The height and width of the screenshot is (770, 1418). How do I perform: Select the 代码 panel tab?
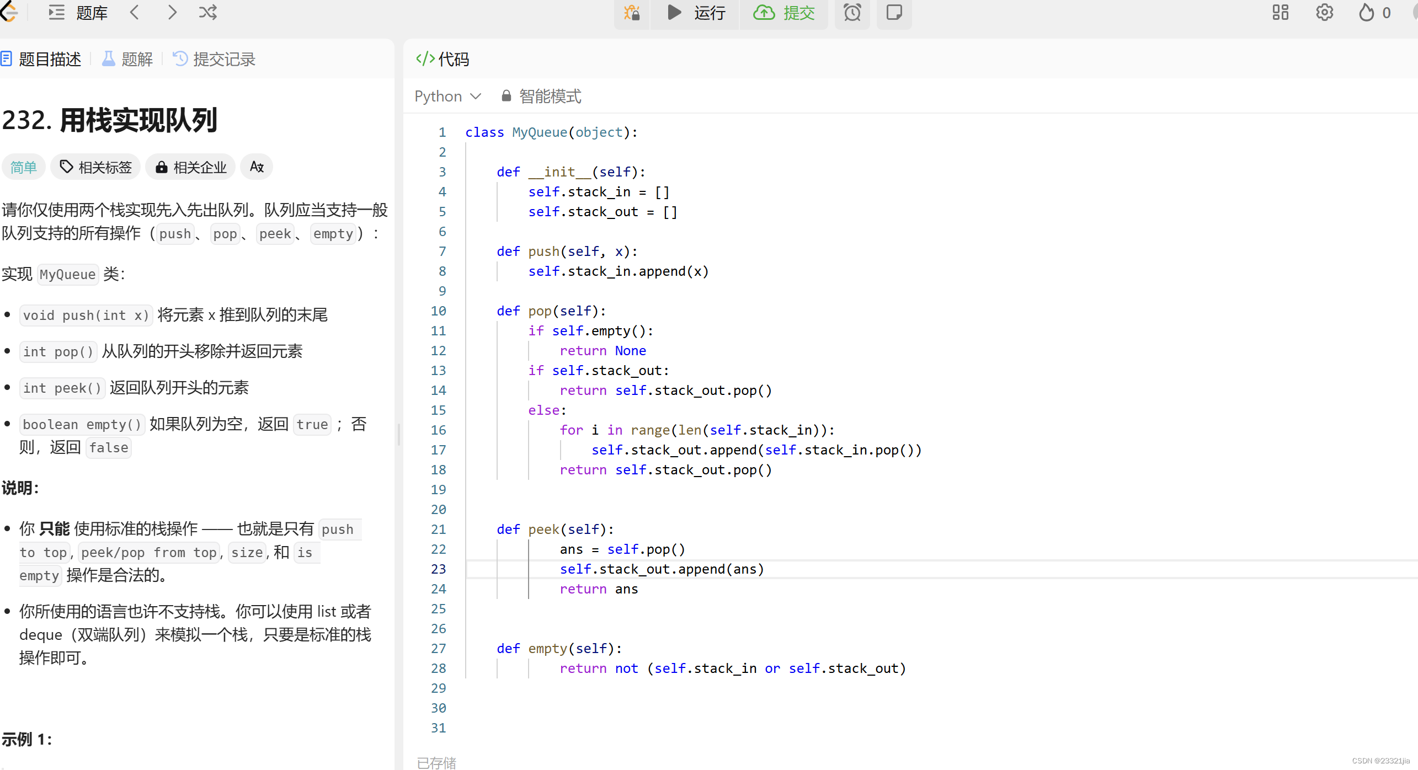(x=443, y=59)
